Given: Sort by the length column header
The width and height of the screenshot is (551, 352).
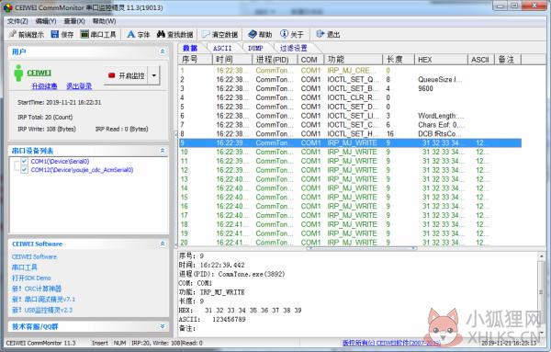Looking at the screenshot, I should [x=399, y=60].
